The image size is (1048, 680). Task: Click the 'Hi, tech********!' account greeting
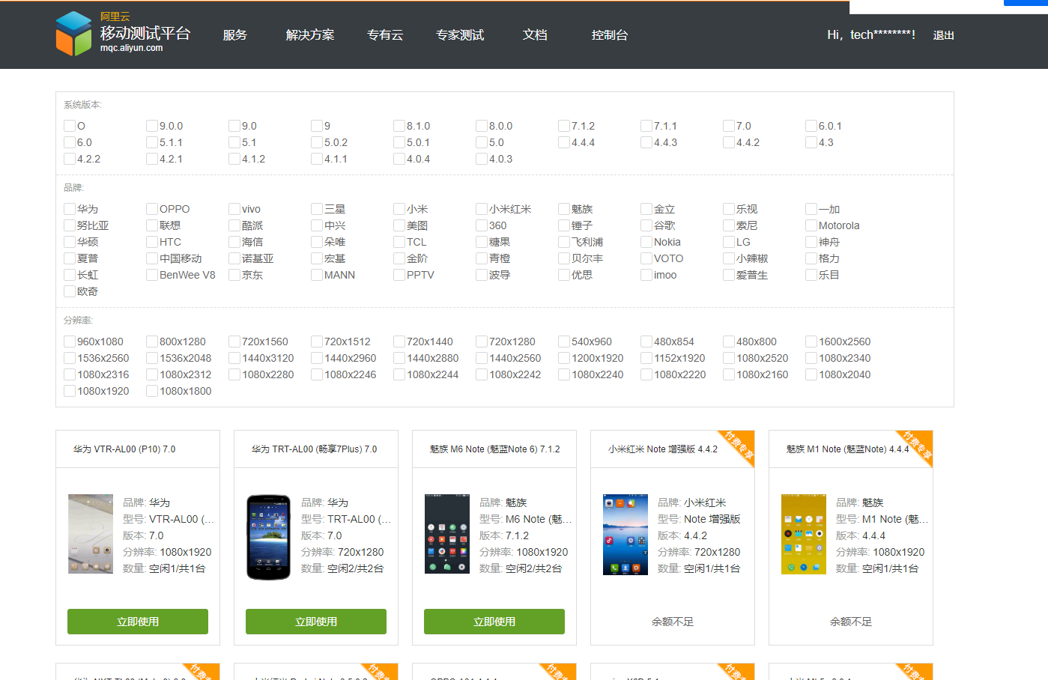[x=871, y=34]
